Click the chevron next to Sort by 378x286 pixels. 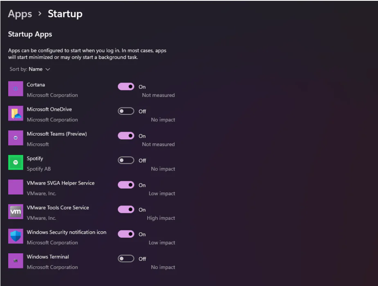[48, 69]
